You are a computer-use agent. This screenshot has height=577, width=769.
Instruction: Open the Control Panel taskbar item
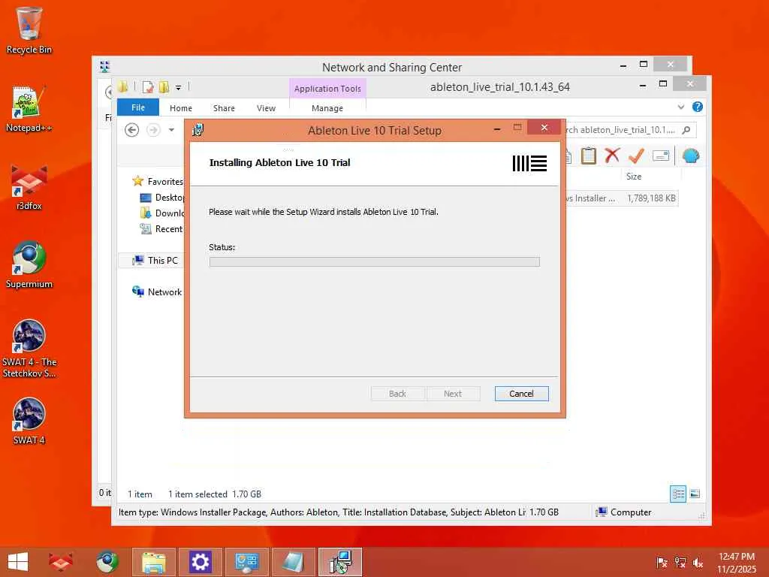pos(246,562)
